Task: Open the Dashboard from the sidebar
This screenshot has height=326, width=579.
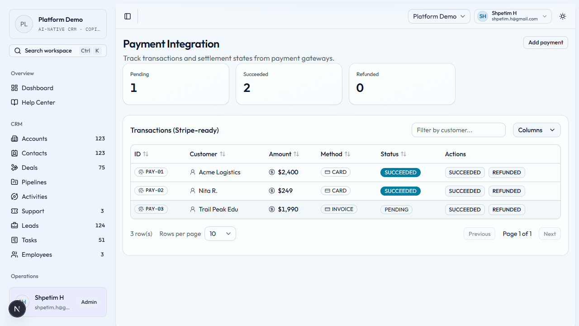Action: coord(37,87)
